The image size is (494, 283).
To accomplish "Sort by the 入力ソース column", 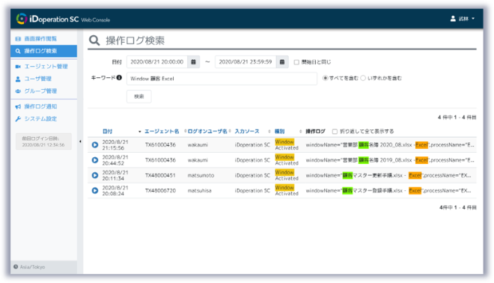I will tap(247, 131).
